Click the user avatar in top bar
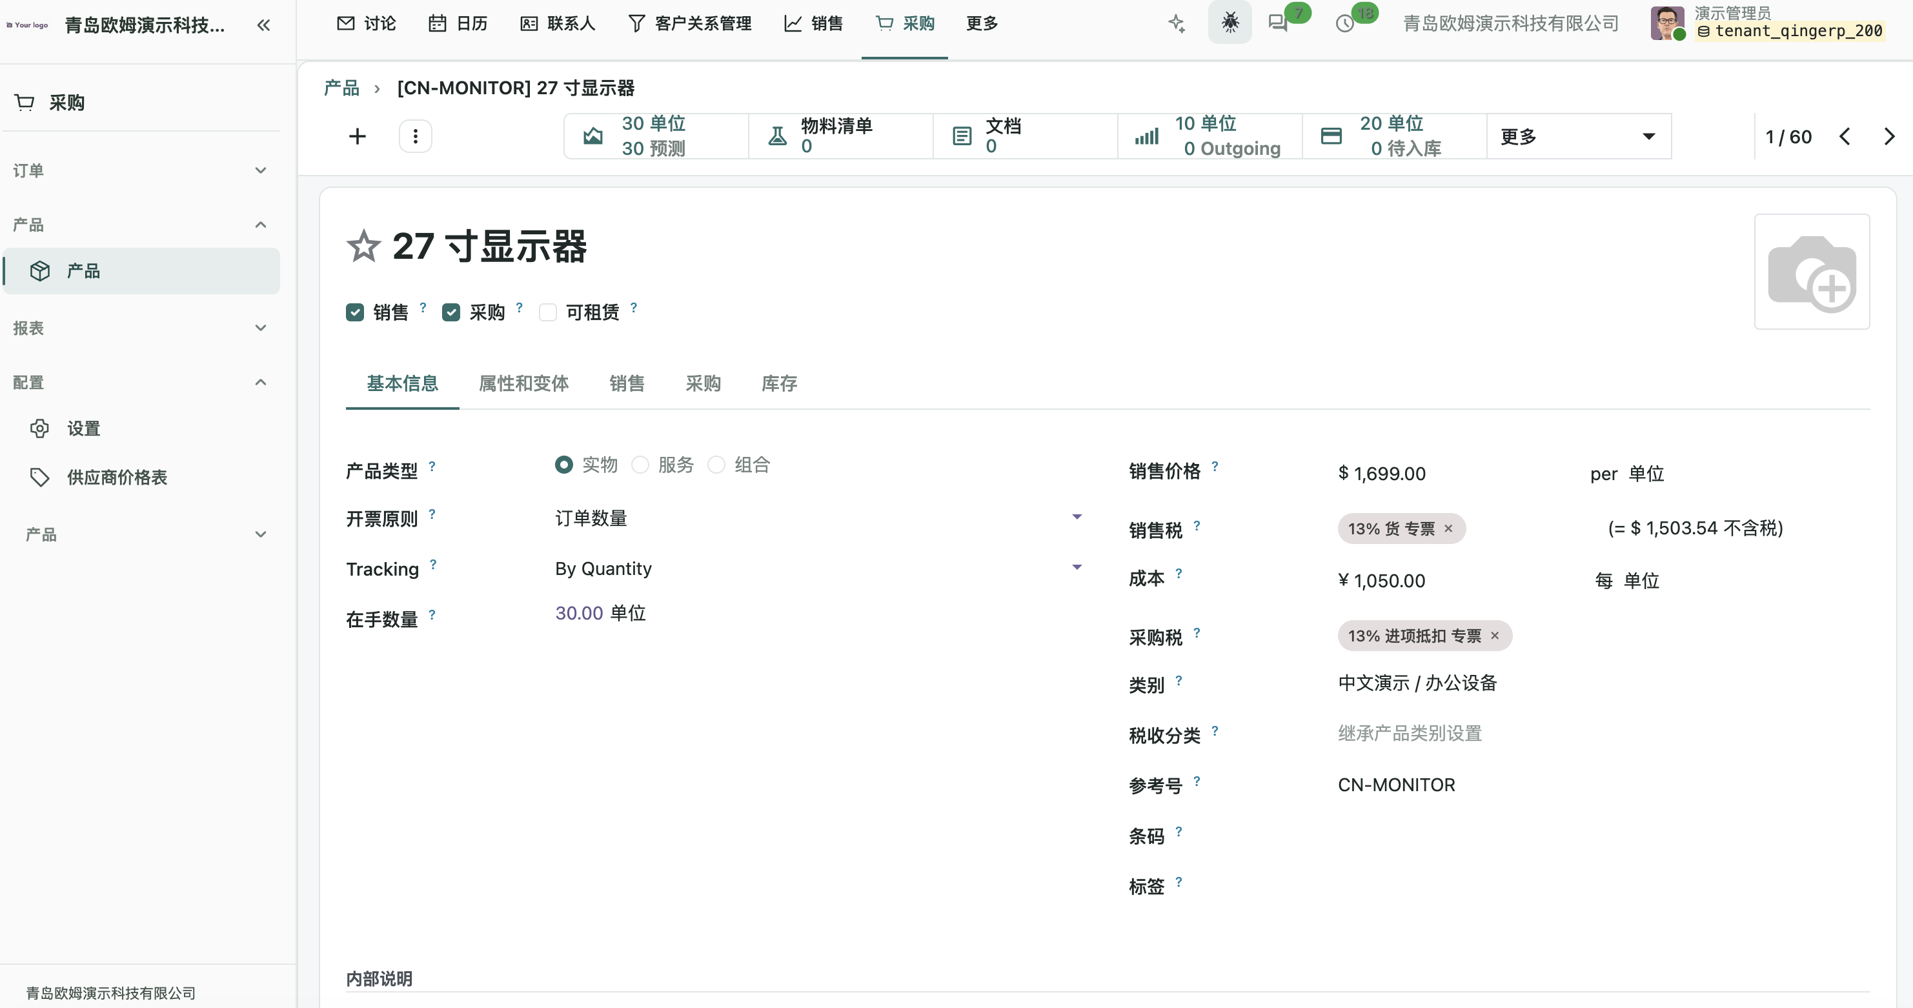Screen dimensions: 1913x1008 click(1666, 23)
